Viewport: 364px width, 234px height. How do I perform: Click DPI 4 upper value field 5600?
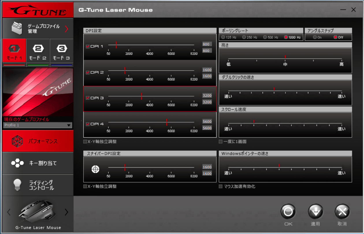pyautogui.click(x=207, y=122)
